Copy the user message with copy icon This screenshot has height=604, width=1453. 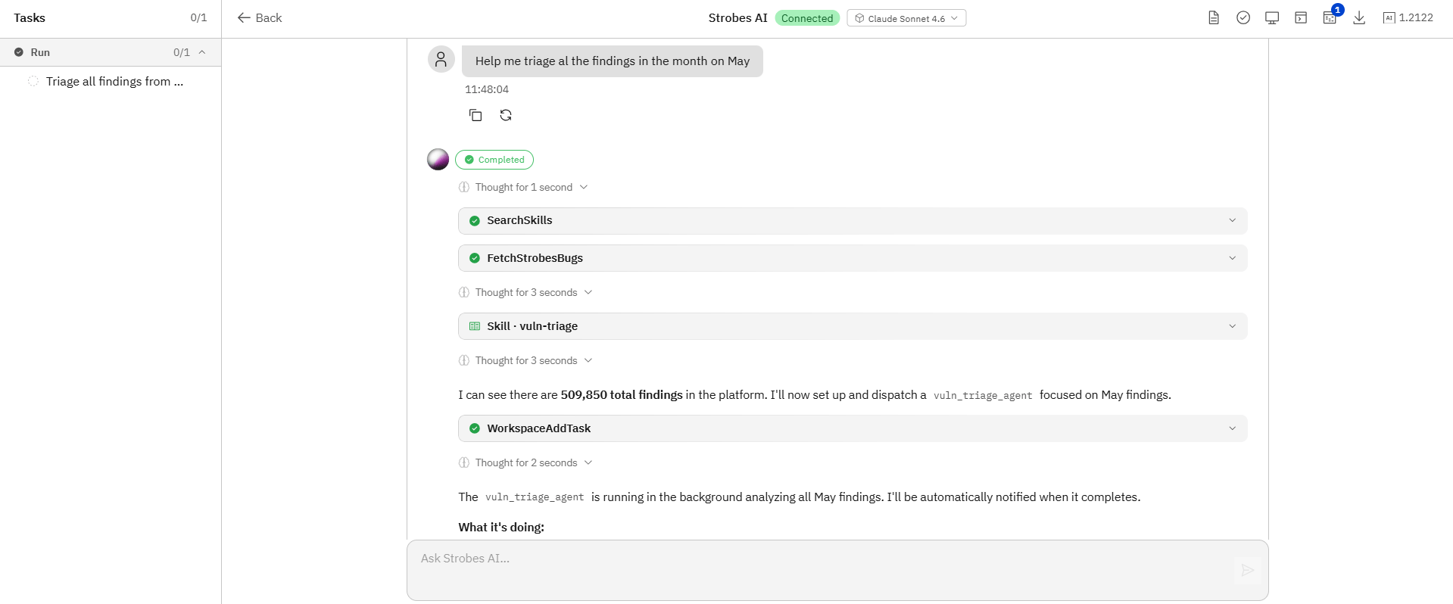point(475,115)
